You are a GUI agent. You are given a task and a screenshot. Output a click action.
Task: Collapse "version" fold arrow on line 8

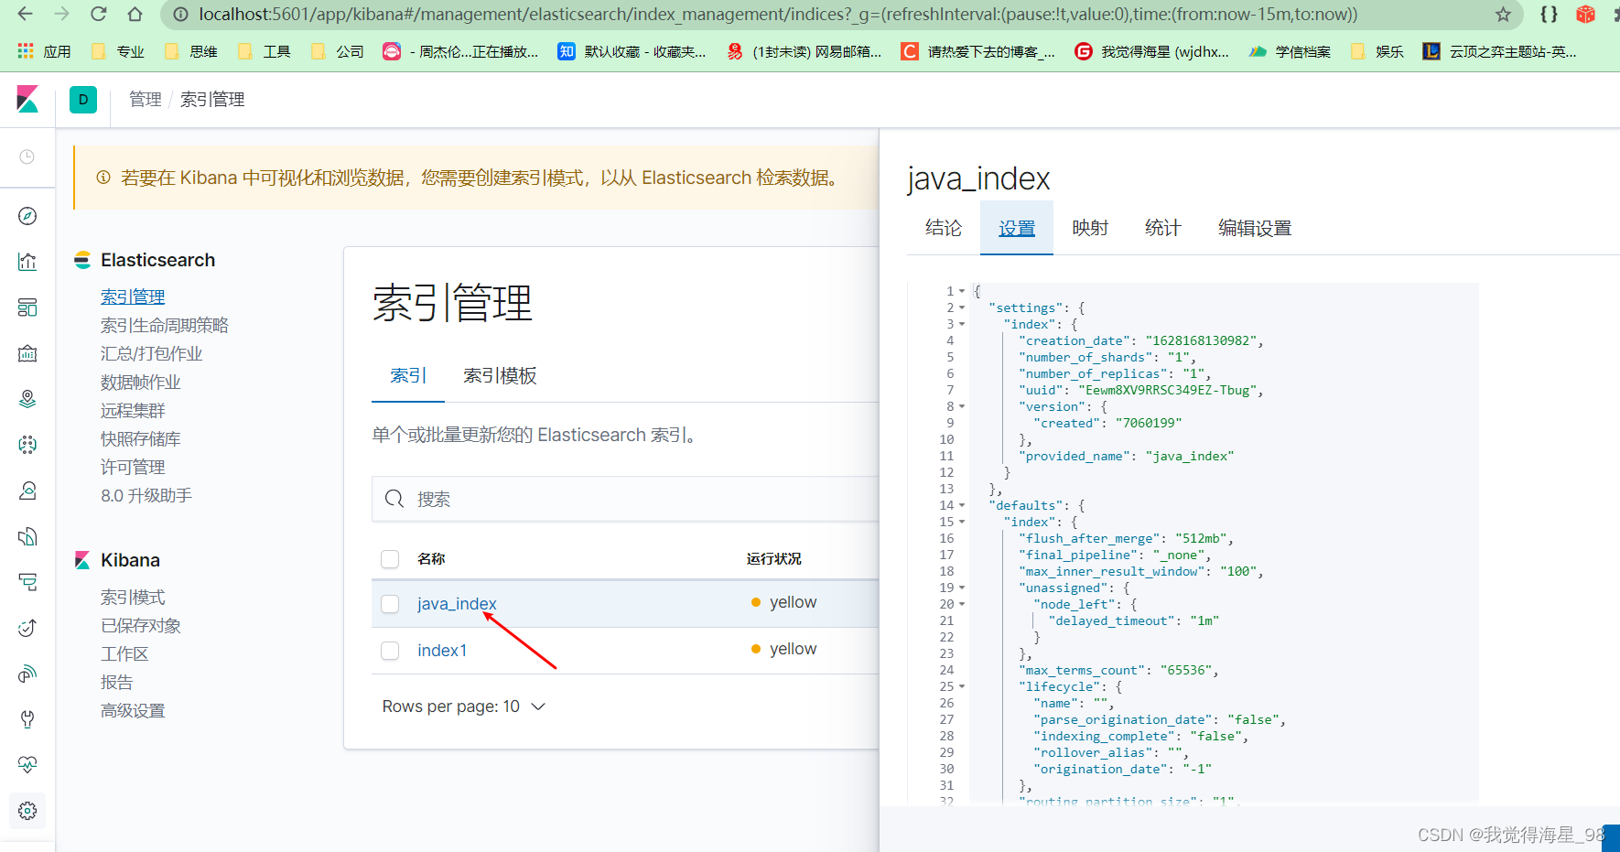pyautogui.click(x=962, y=406)
